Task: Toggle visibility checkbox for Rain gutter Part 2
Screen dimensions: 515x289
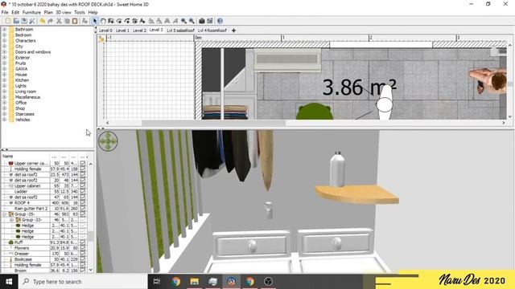Action: coord(82,209)
